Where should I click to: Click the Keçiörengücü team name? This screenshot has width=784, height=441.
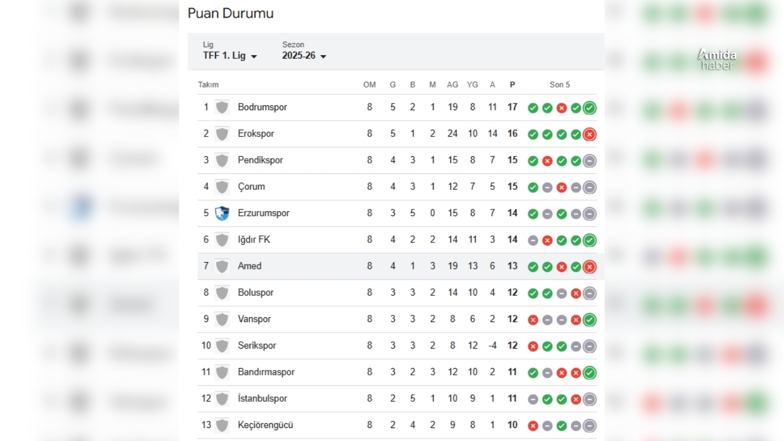click(x=265, y=424)
